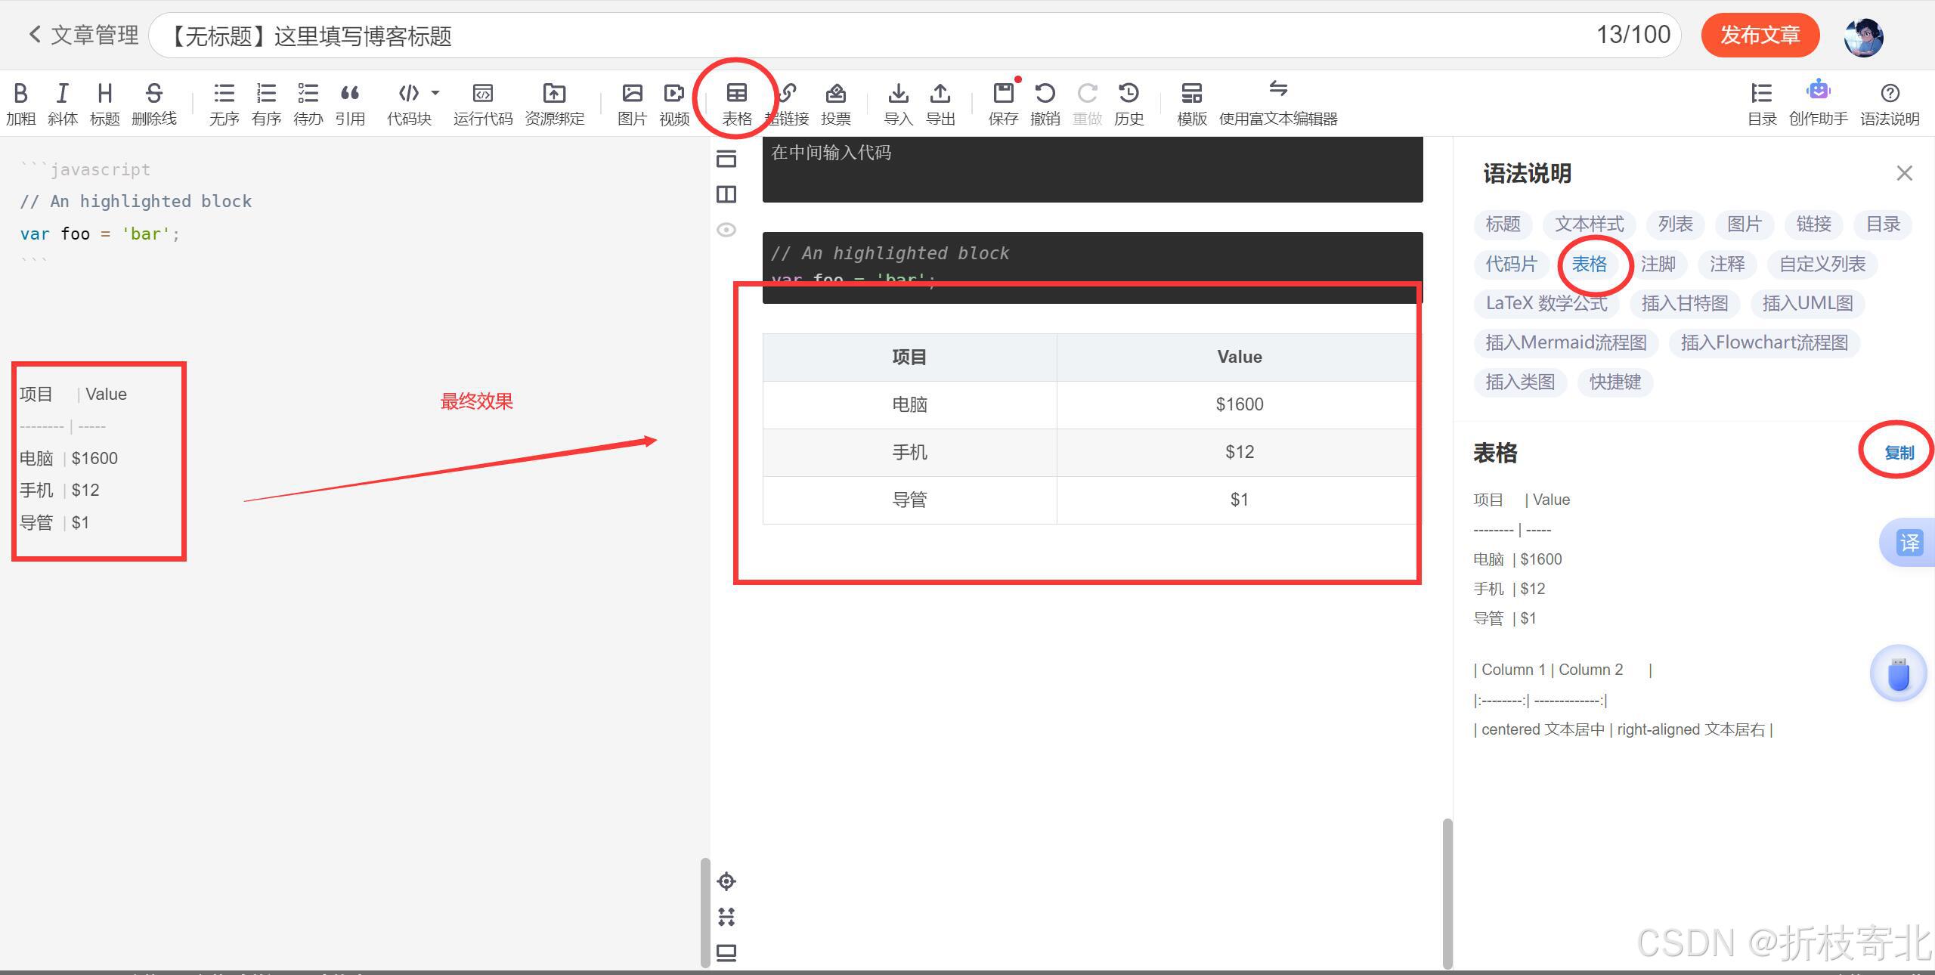Select the 代码片 syntax tab
The image size is (1935, 975).
click(x=1511, y=264)
